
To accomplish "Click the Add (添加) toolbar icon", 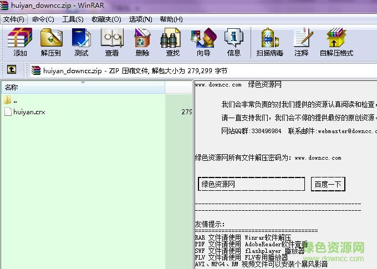I will tap(20, 38).
